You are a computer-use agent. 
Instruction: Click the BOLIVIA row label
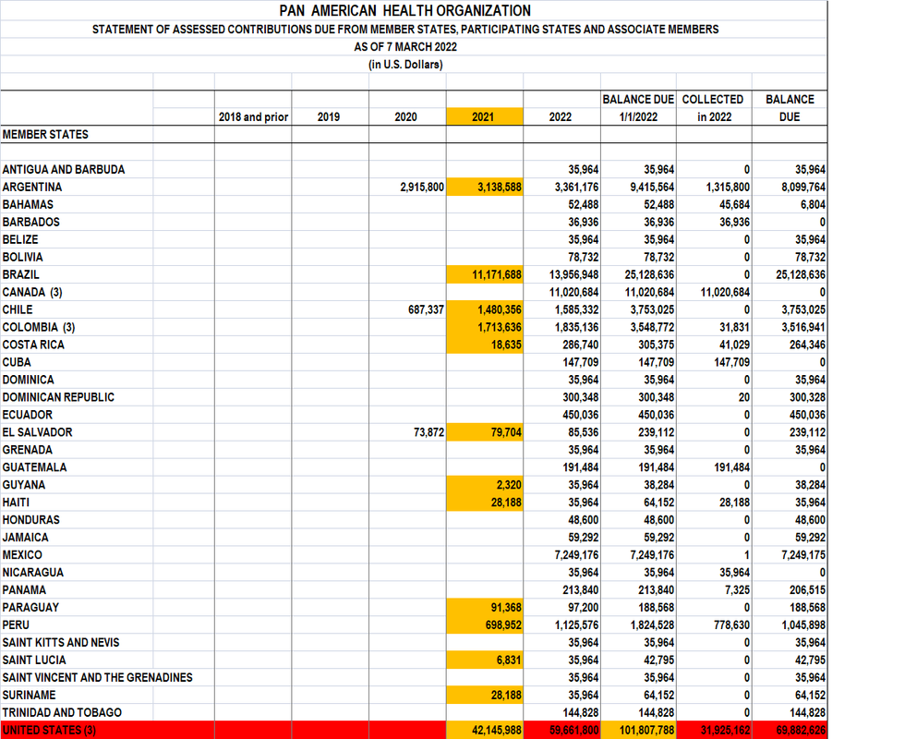[22, 258]
